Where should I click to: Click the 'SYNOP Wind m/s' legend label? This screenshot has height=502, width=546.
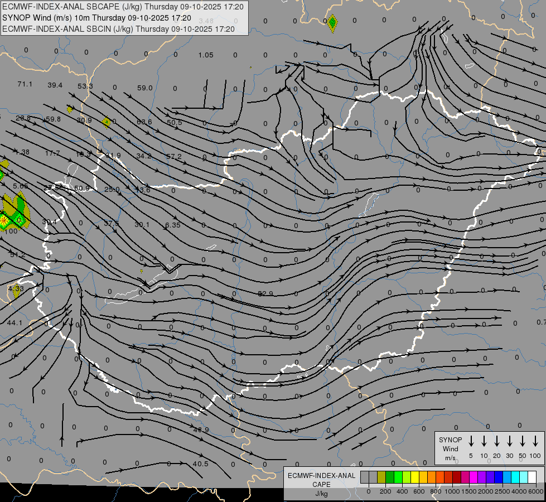coord(450,448)
